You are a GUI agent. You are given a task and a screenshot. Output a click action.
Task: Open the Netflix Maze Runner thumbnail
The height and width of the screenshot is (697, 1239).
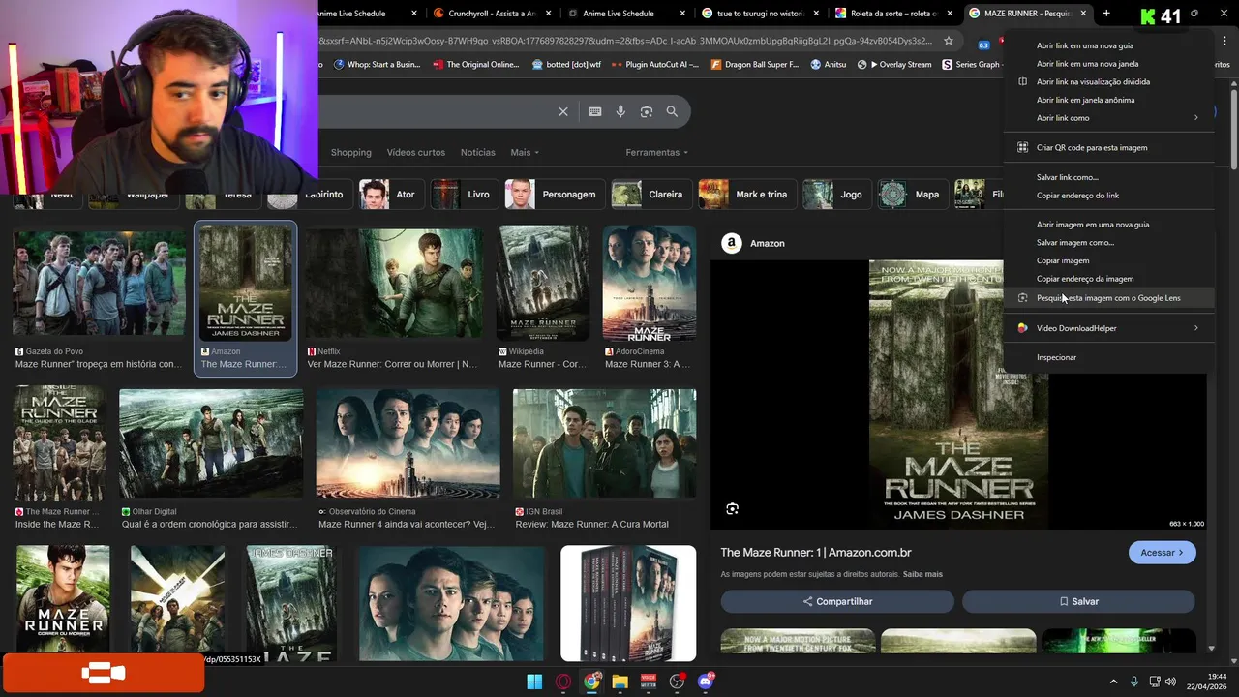click(395, 285)
